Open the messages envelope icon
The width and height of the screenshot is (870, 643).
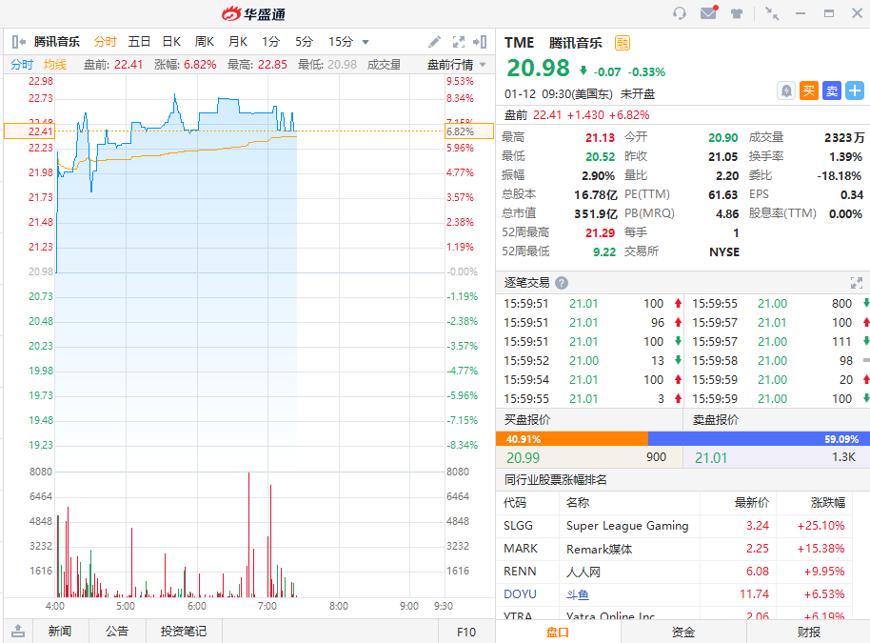click(x=708, y=12)
